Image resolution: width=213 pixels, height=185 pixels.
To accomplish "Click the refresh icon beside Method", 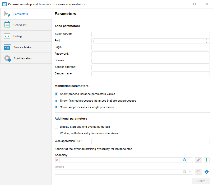I will coord(198,172).
